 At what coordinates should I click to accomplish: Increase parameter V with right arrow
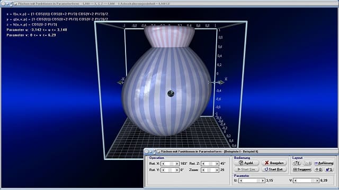[317, 180]
